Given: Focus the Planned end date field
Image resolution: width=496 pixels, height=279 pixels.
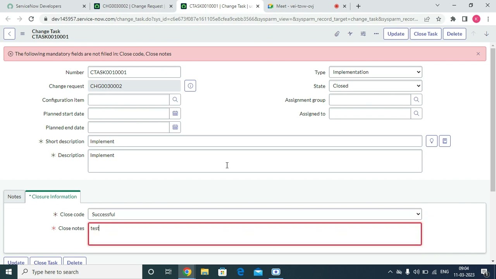Looking at the screenshot, I should point(129,127).
